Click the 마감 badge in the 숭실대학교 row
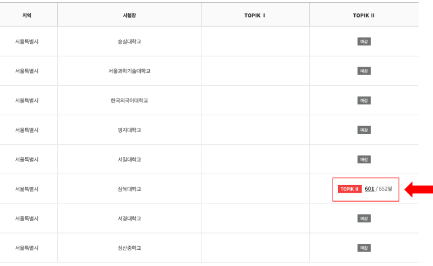 tap(364, 41)
